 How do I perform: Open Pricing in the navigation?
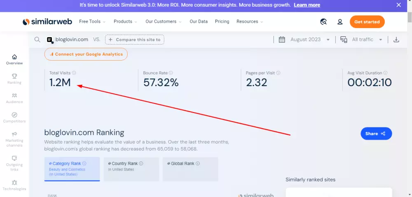(222, 21)
